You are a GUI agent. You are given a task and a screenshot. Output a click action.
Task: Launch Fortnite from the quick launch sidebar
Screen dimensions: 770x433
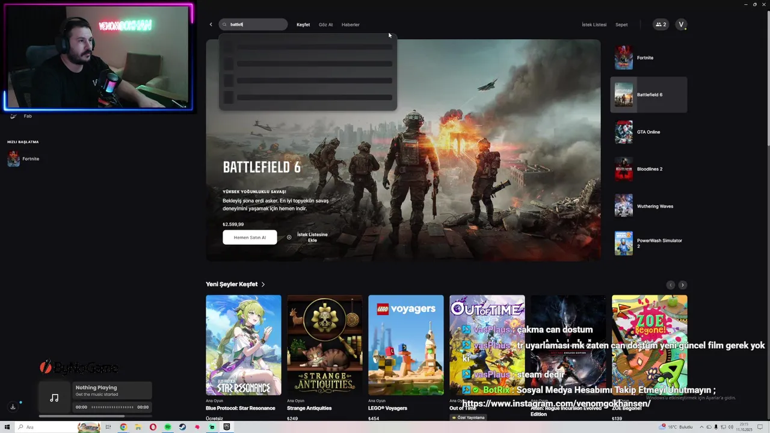pyautogui.click(x=23, y=159)
